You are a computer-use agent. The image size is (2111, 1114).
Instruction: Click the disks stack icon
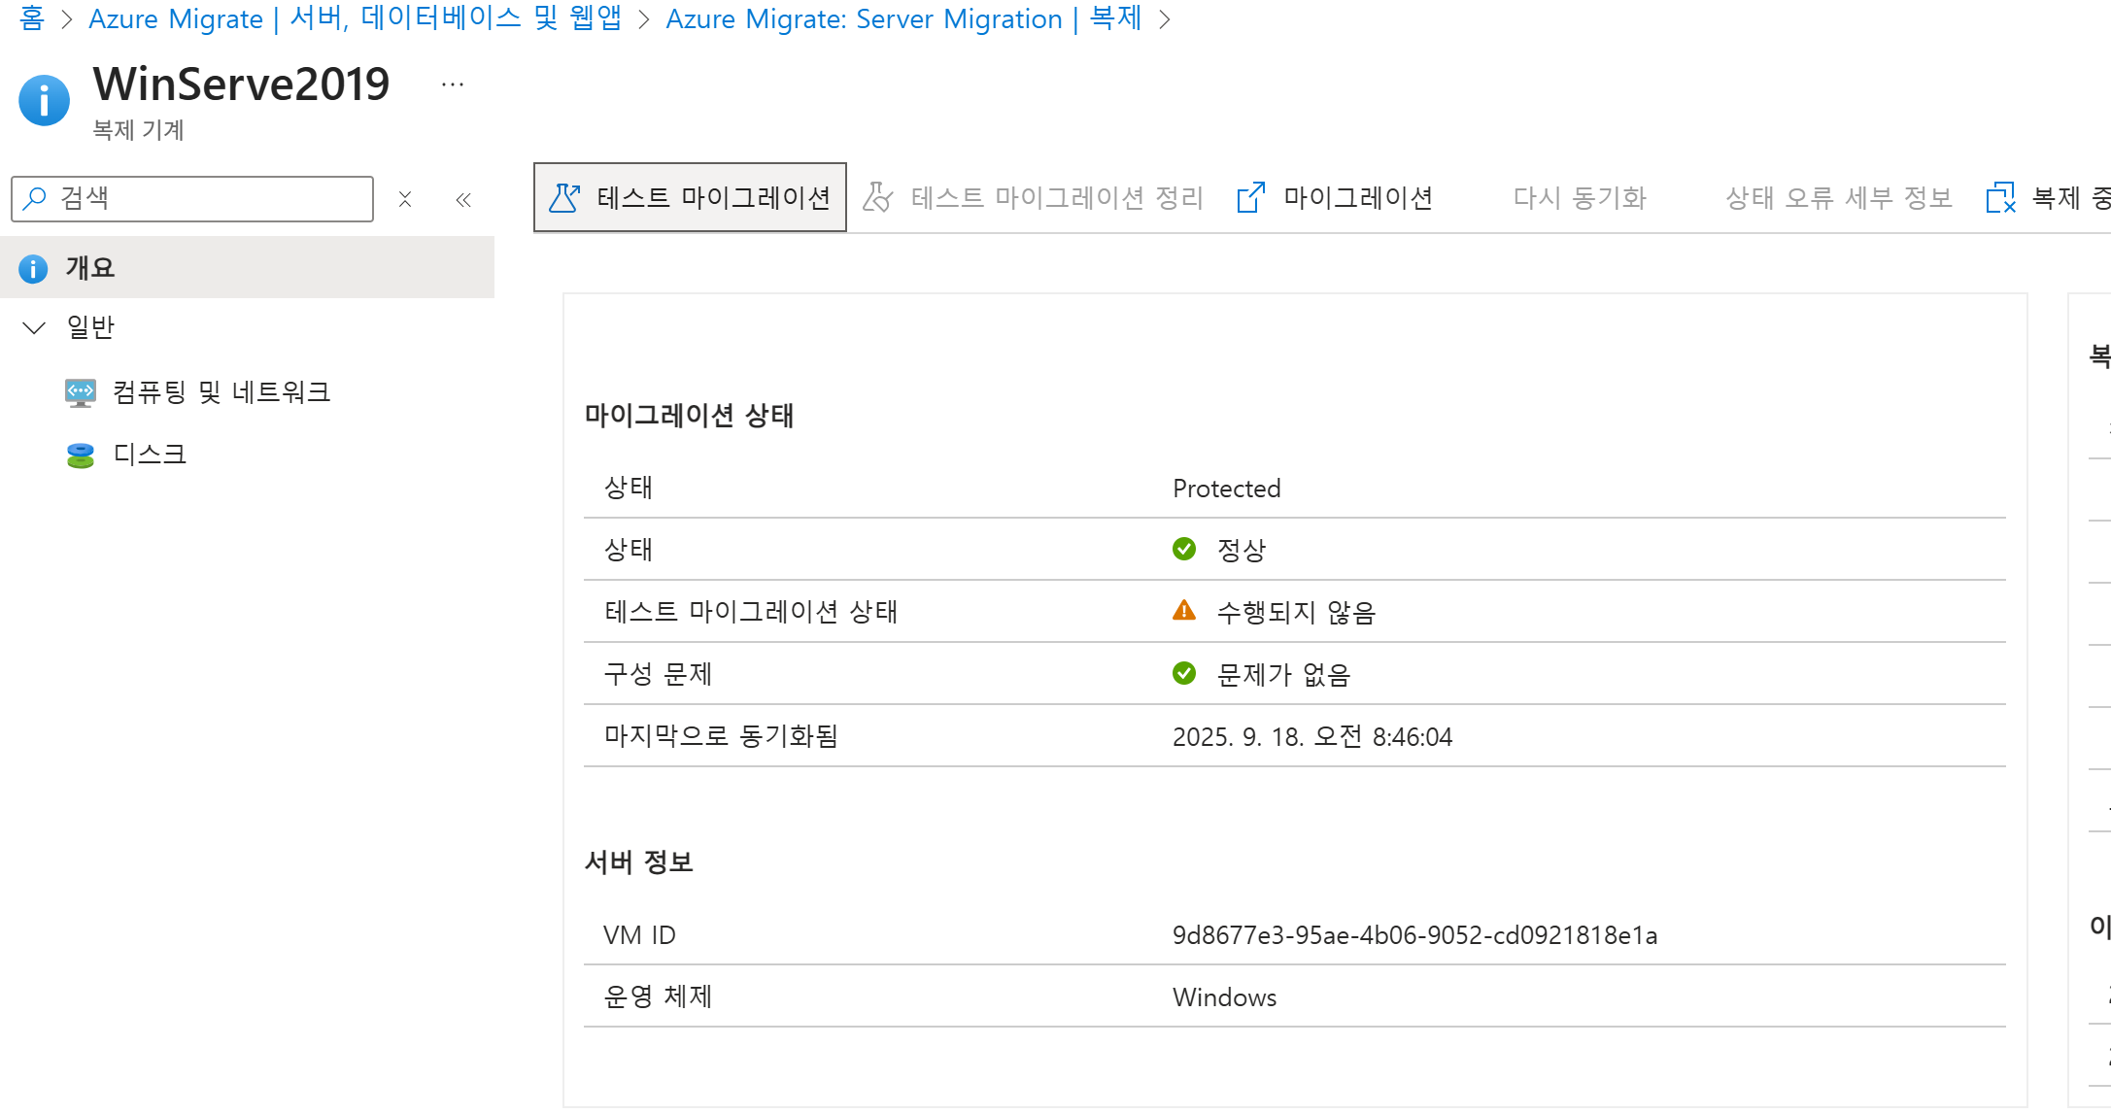(x=81, y=455)
